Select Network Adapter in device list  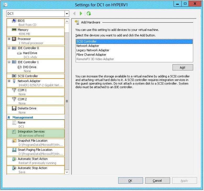tap(134, 46)
